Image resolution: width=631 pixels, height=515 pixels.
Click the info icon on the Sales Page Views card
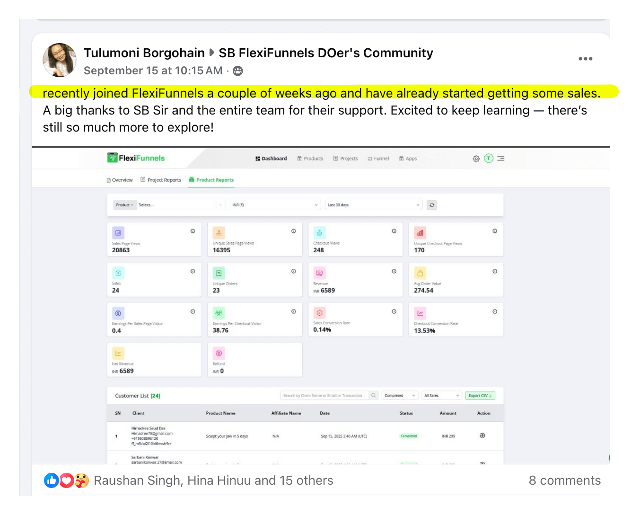click(x=193, y=231)
